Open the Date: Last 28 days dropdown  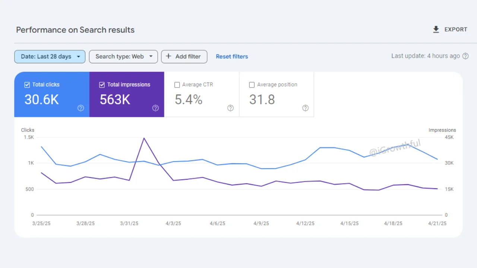coord(50,57)
